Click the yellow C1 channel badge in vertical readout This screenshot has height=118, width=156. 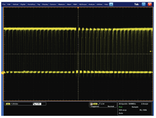8,104
